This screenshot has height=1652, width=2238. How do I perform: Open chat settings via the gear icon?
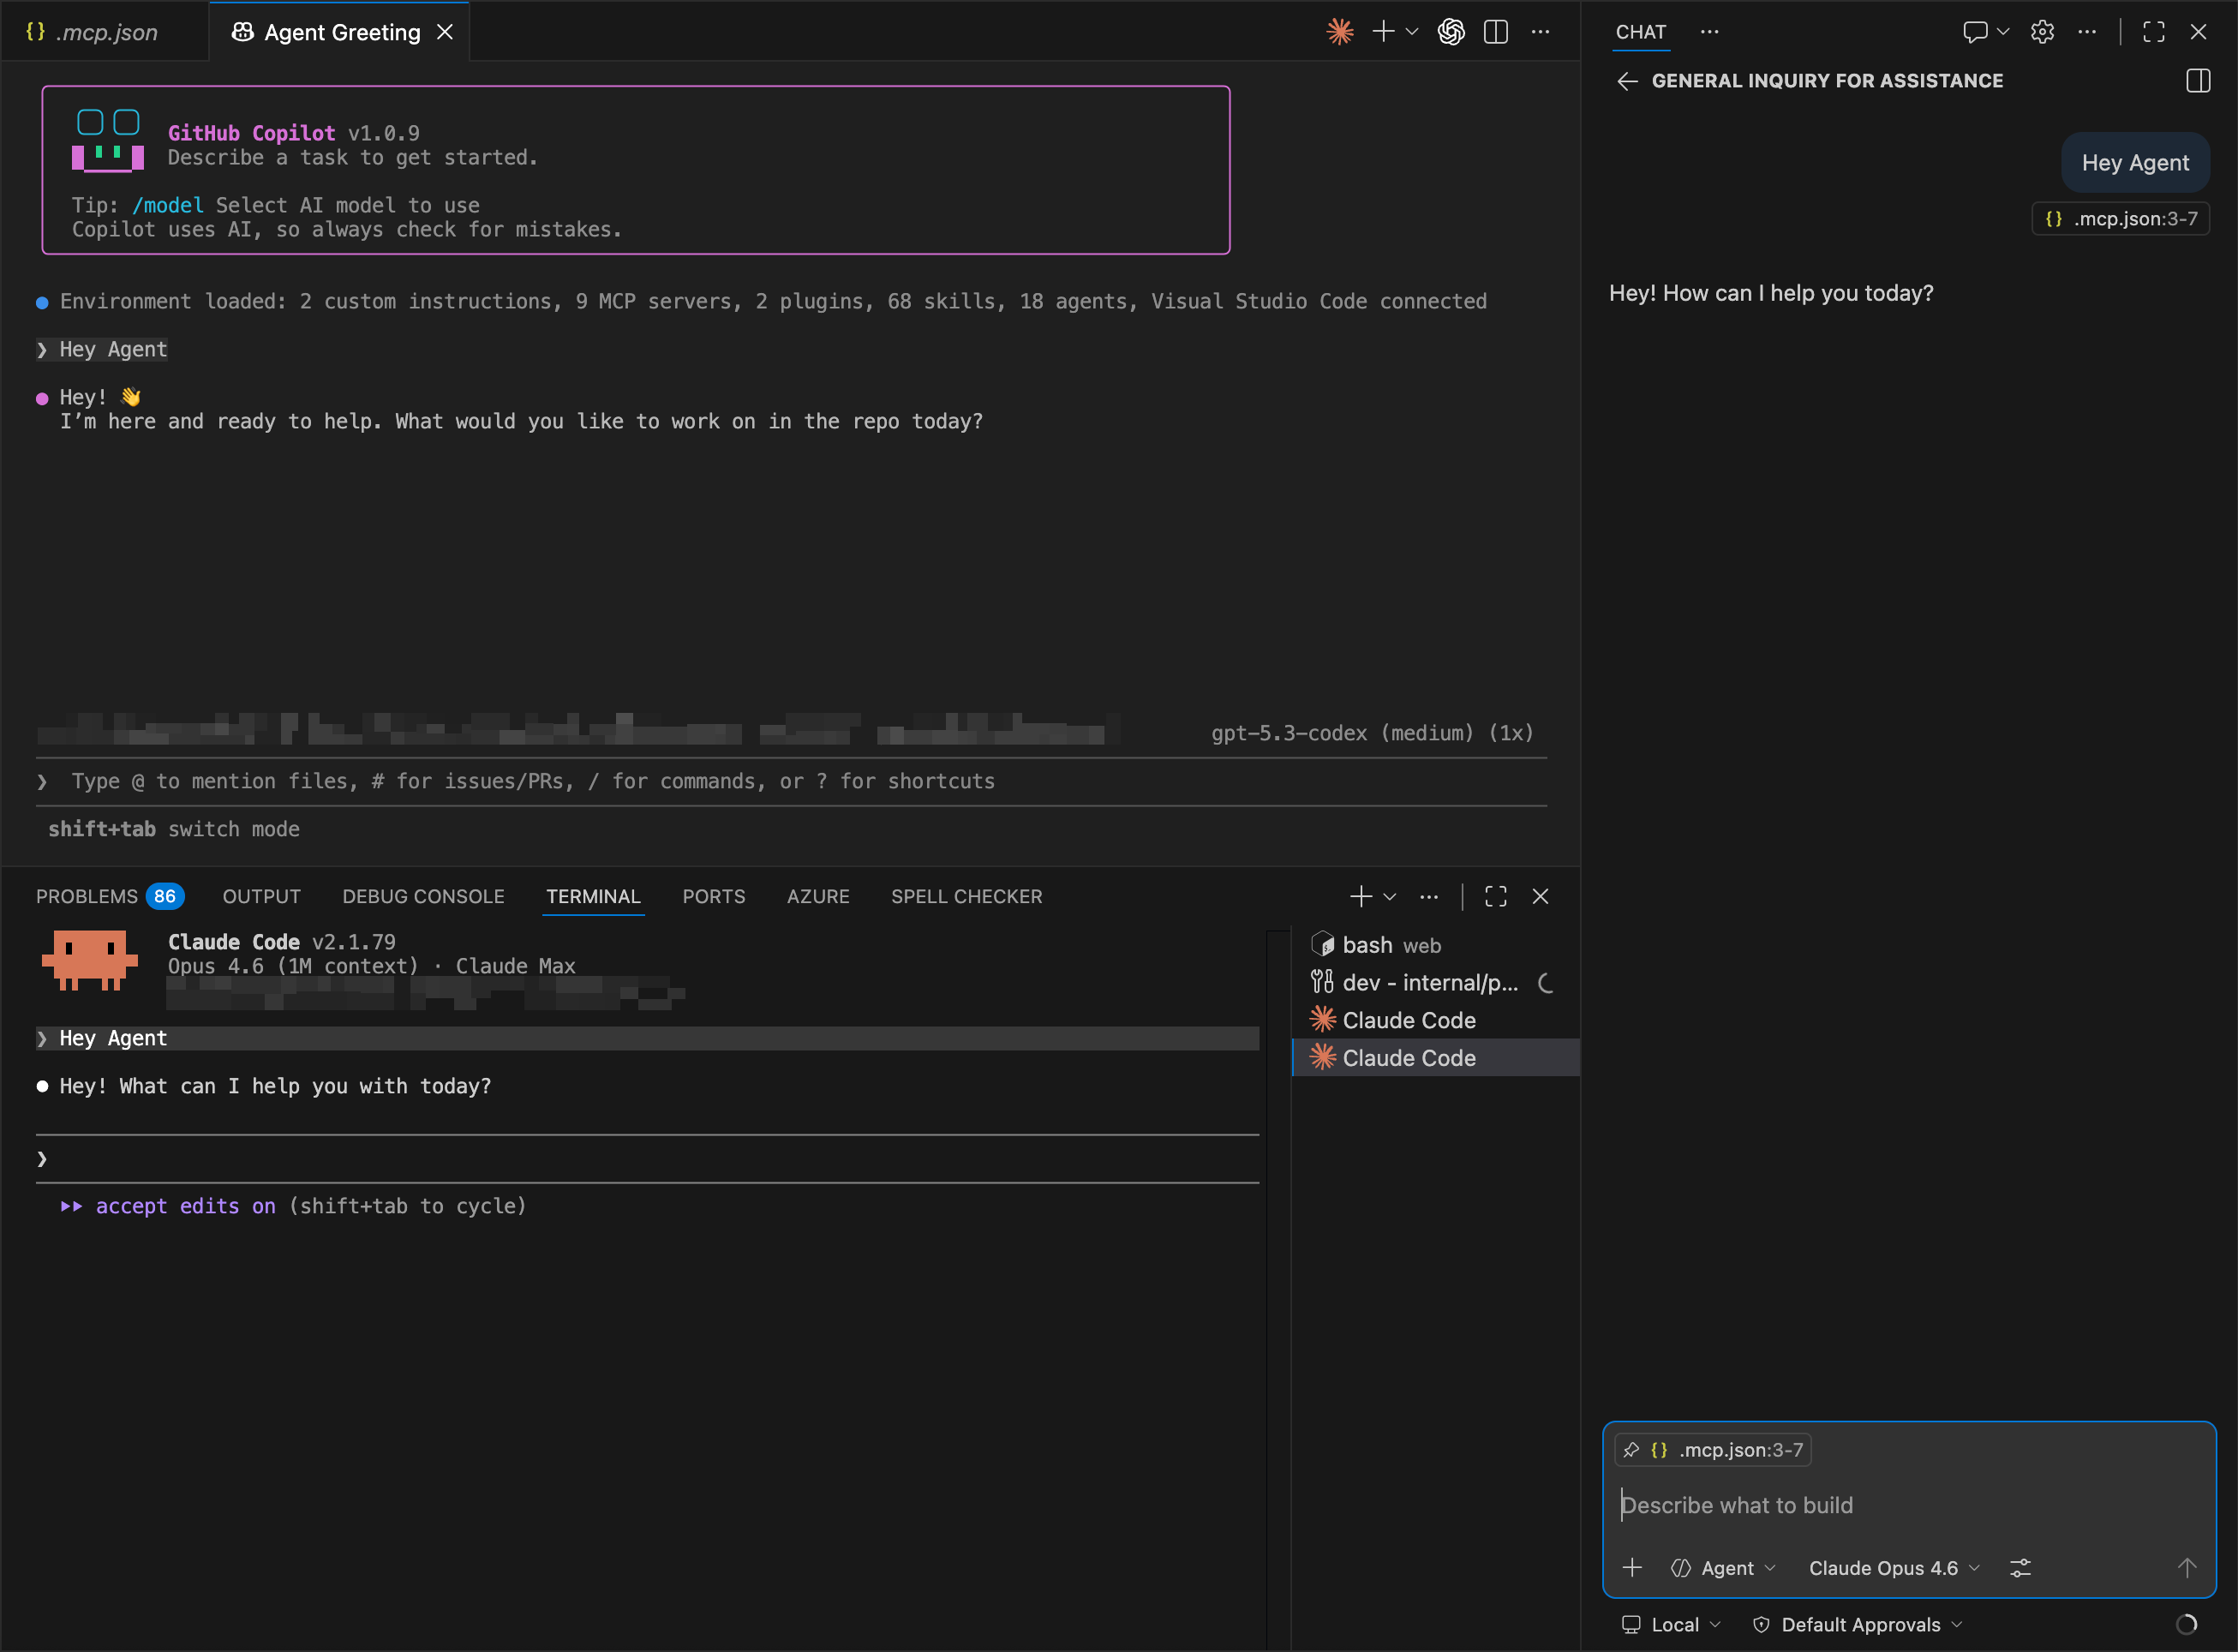coord(2042,31)
